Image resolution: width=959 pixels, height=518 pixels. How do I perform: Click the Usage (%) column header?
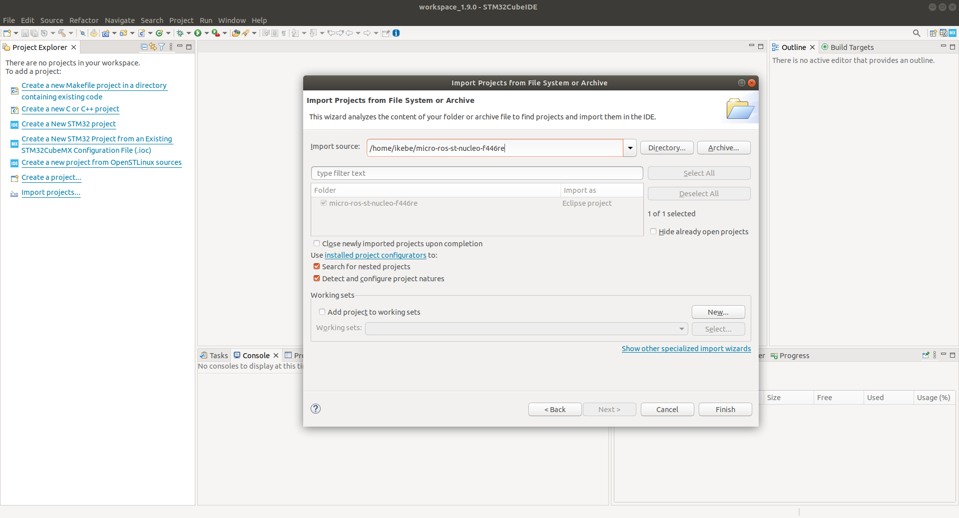click(x=934, y=398)
